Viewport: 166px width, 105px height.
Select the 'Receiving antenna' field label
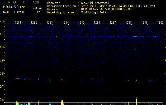[61, 12]
